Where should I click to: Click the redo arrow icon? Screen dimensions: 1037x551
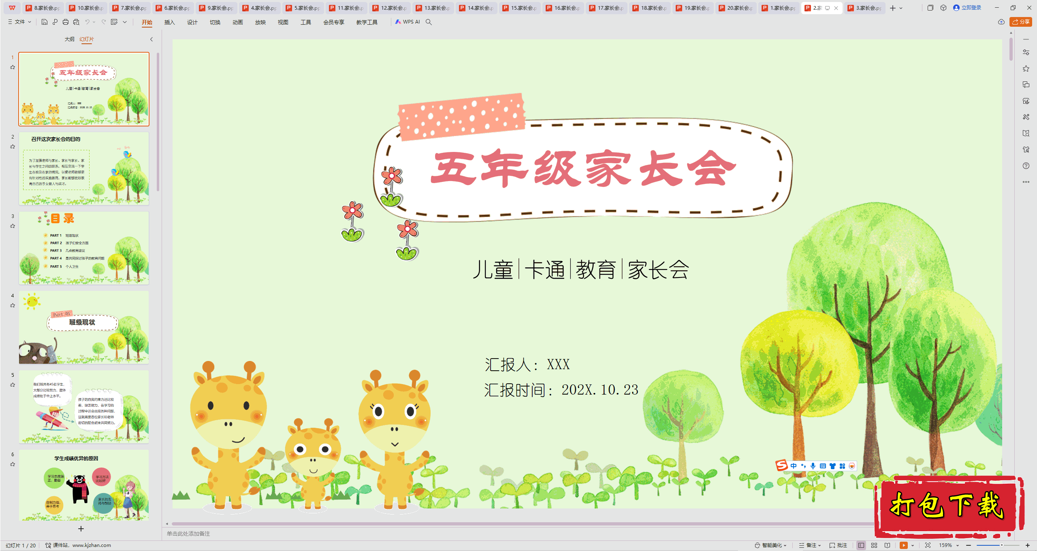pyautogui.click(x=104, y=22)
